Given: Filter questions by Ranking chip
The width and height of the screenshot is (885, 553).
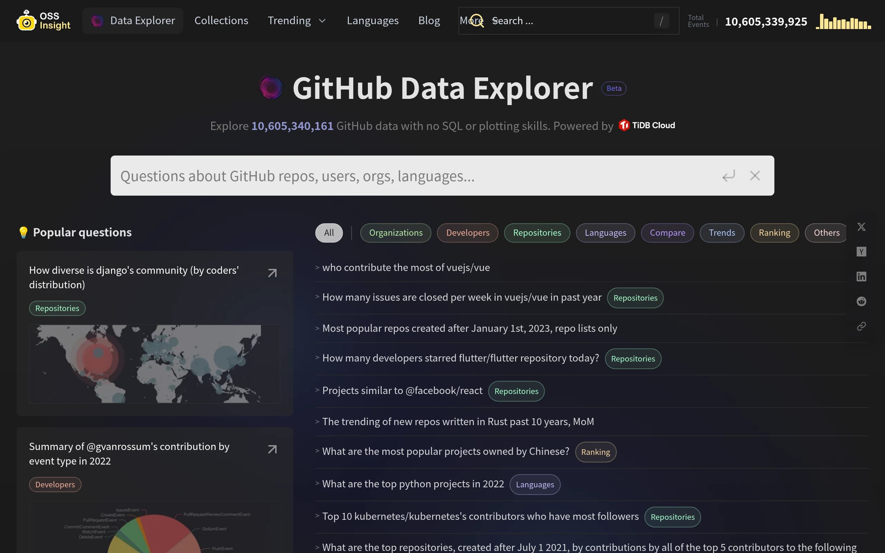Looking at the screenshot, I should (x=774, y=233).
